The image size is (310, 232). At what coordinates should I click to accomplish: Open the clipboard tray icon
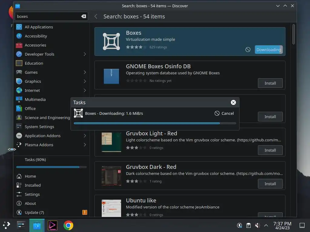(x=249, y=225)
